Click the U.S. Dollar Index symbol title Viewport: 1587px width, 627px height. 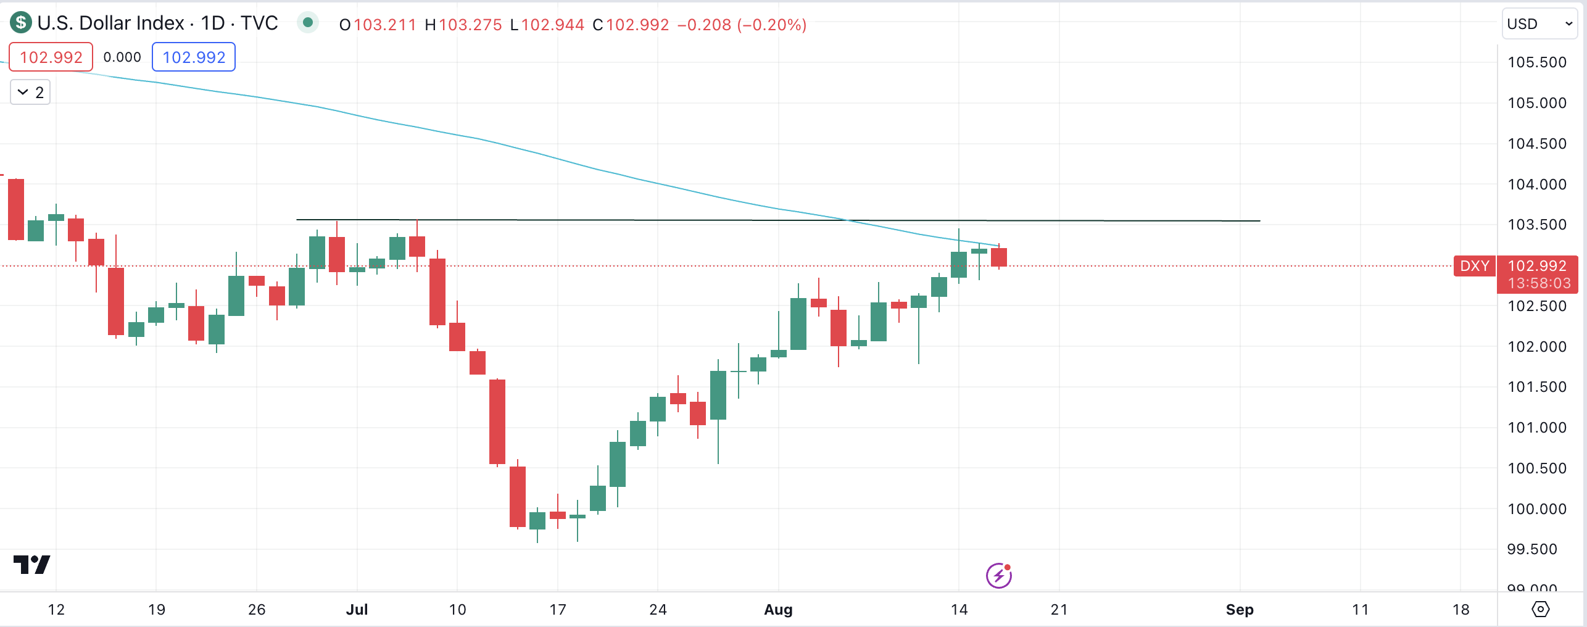coord(111,23)
